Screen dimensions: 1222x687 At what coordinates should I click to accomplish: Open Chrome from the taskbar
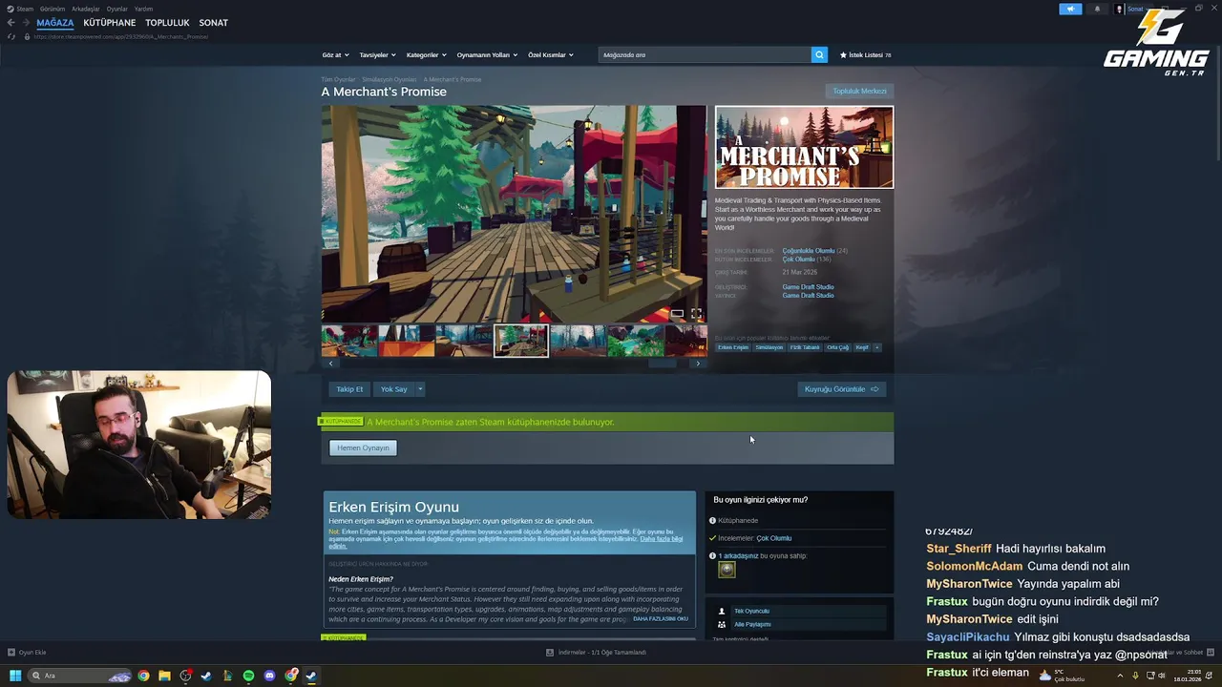click(x=143, y=676)
